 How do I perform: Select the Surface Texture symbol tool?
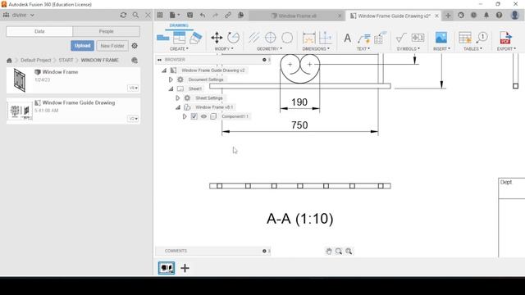(401, 38)
